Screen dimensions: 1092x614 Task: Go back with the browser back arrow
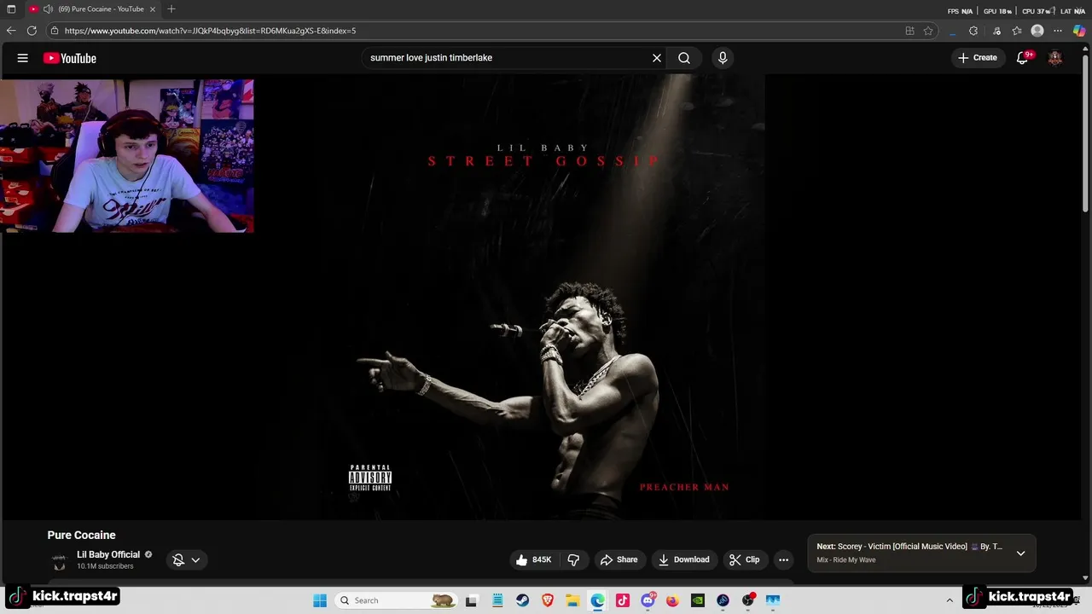coord(11,31)
